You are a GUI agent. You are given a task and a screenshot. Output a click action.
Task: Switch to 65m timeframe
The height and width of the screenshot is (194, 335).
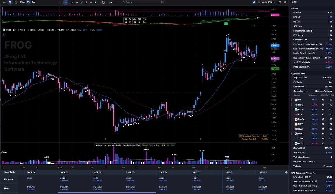22,2
